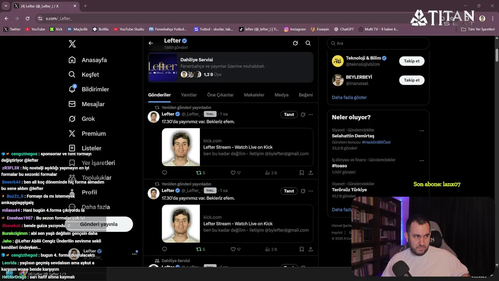499x281 pixels.
Task: Click the Ara search field
Action: pos(378,43)
